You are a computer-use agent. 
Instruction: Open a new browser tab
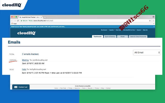click(45, 17)
